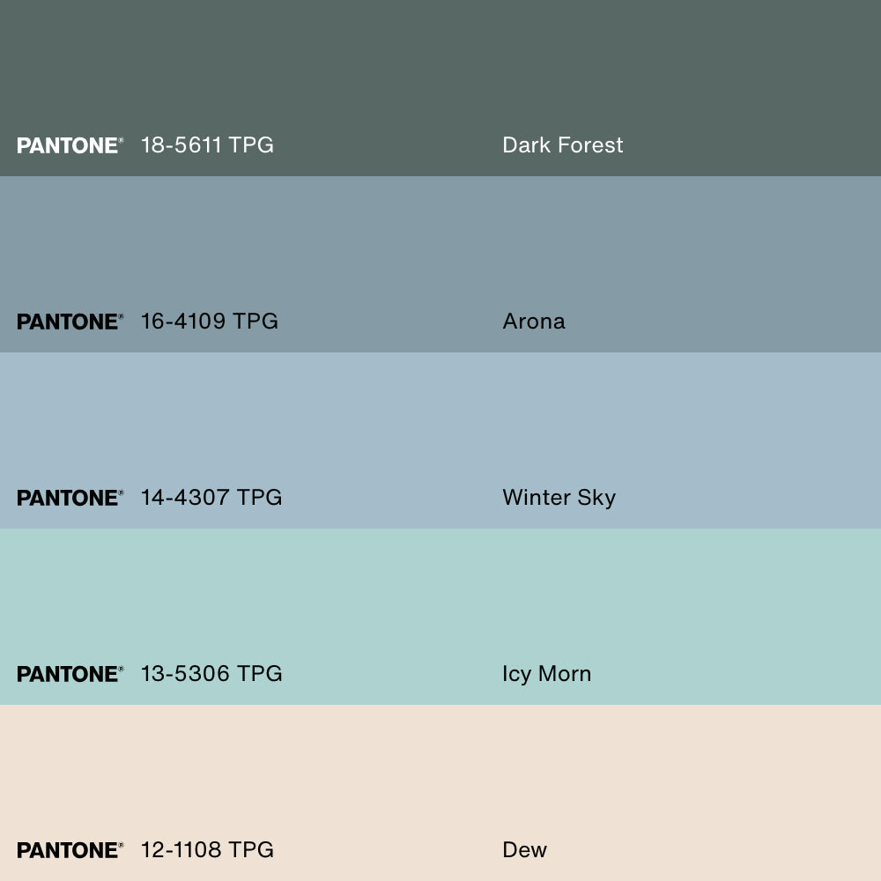The height and width of the screenshot is (881, 881).
Task: Click the 12-1108 TPG color code
Action: 207,850
